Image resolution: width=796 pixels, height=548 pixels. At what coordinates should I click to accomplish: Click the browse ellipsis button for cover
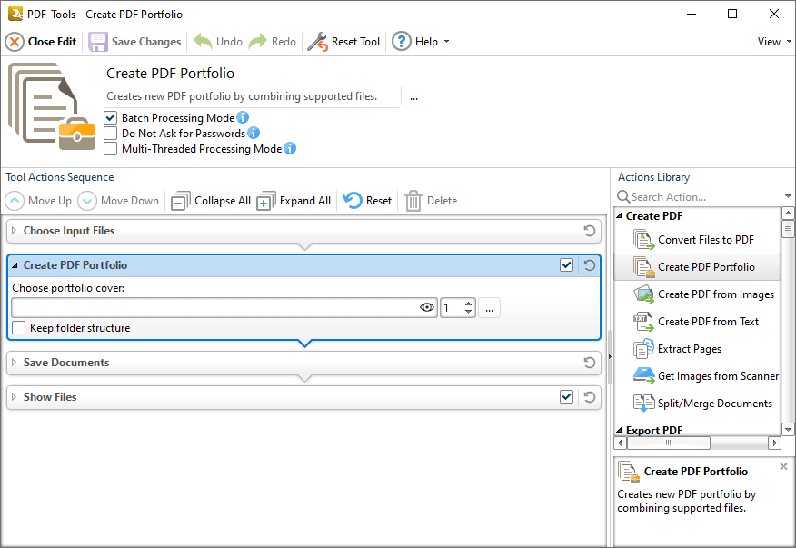pyautogui.click(x=489, y=308)
